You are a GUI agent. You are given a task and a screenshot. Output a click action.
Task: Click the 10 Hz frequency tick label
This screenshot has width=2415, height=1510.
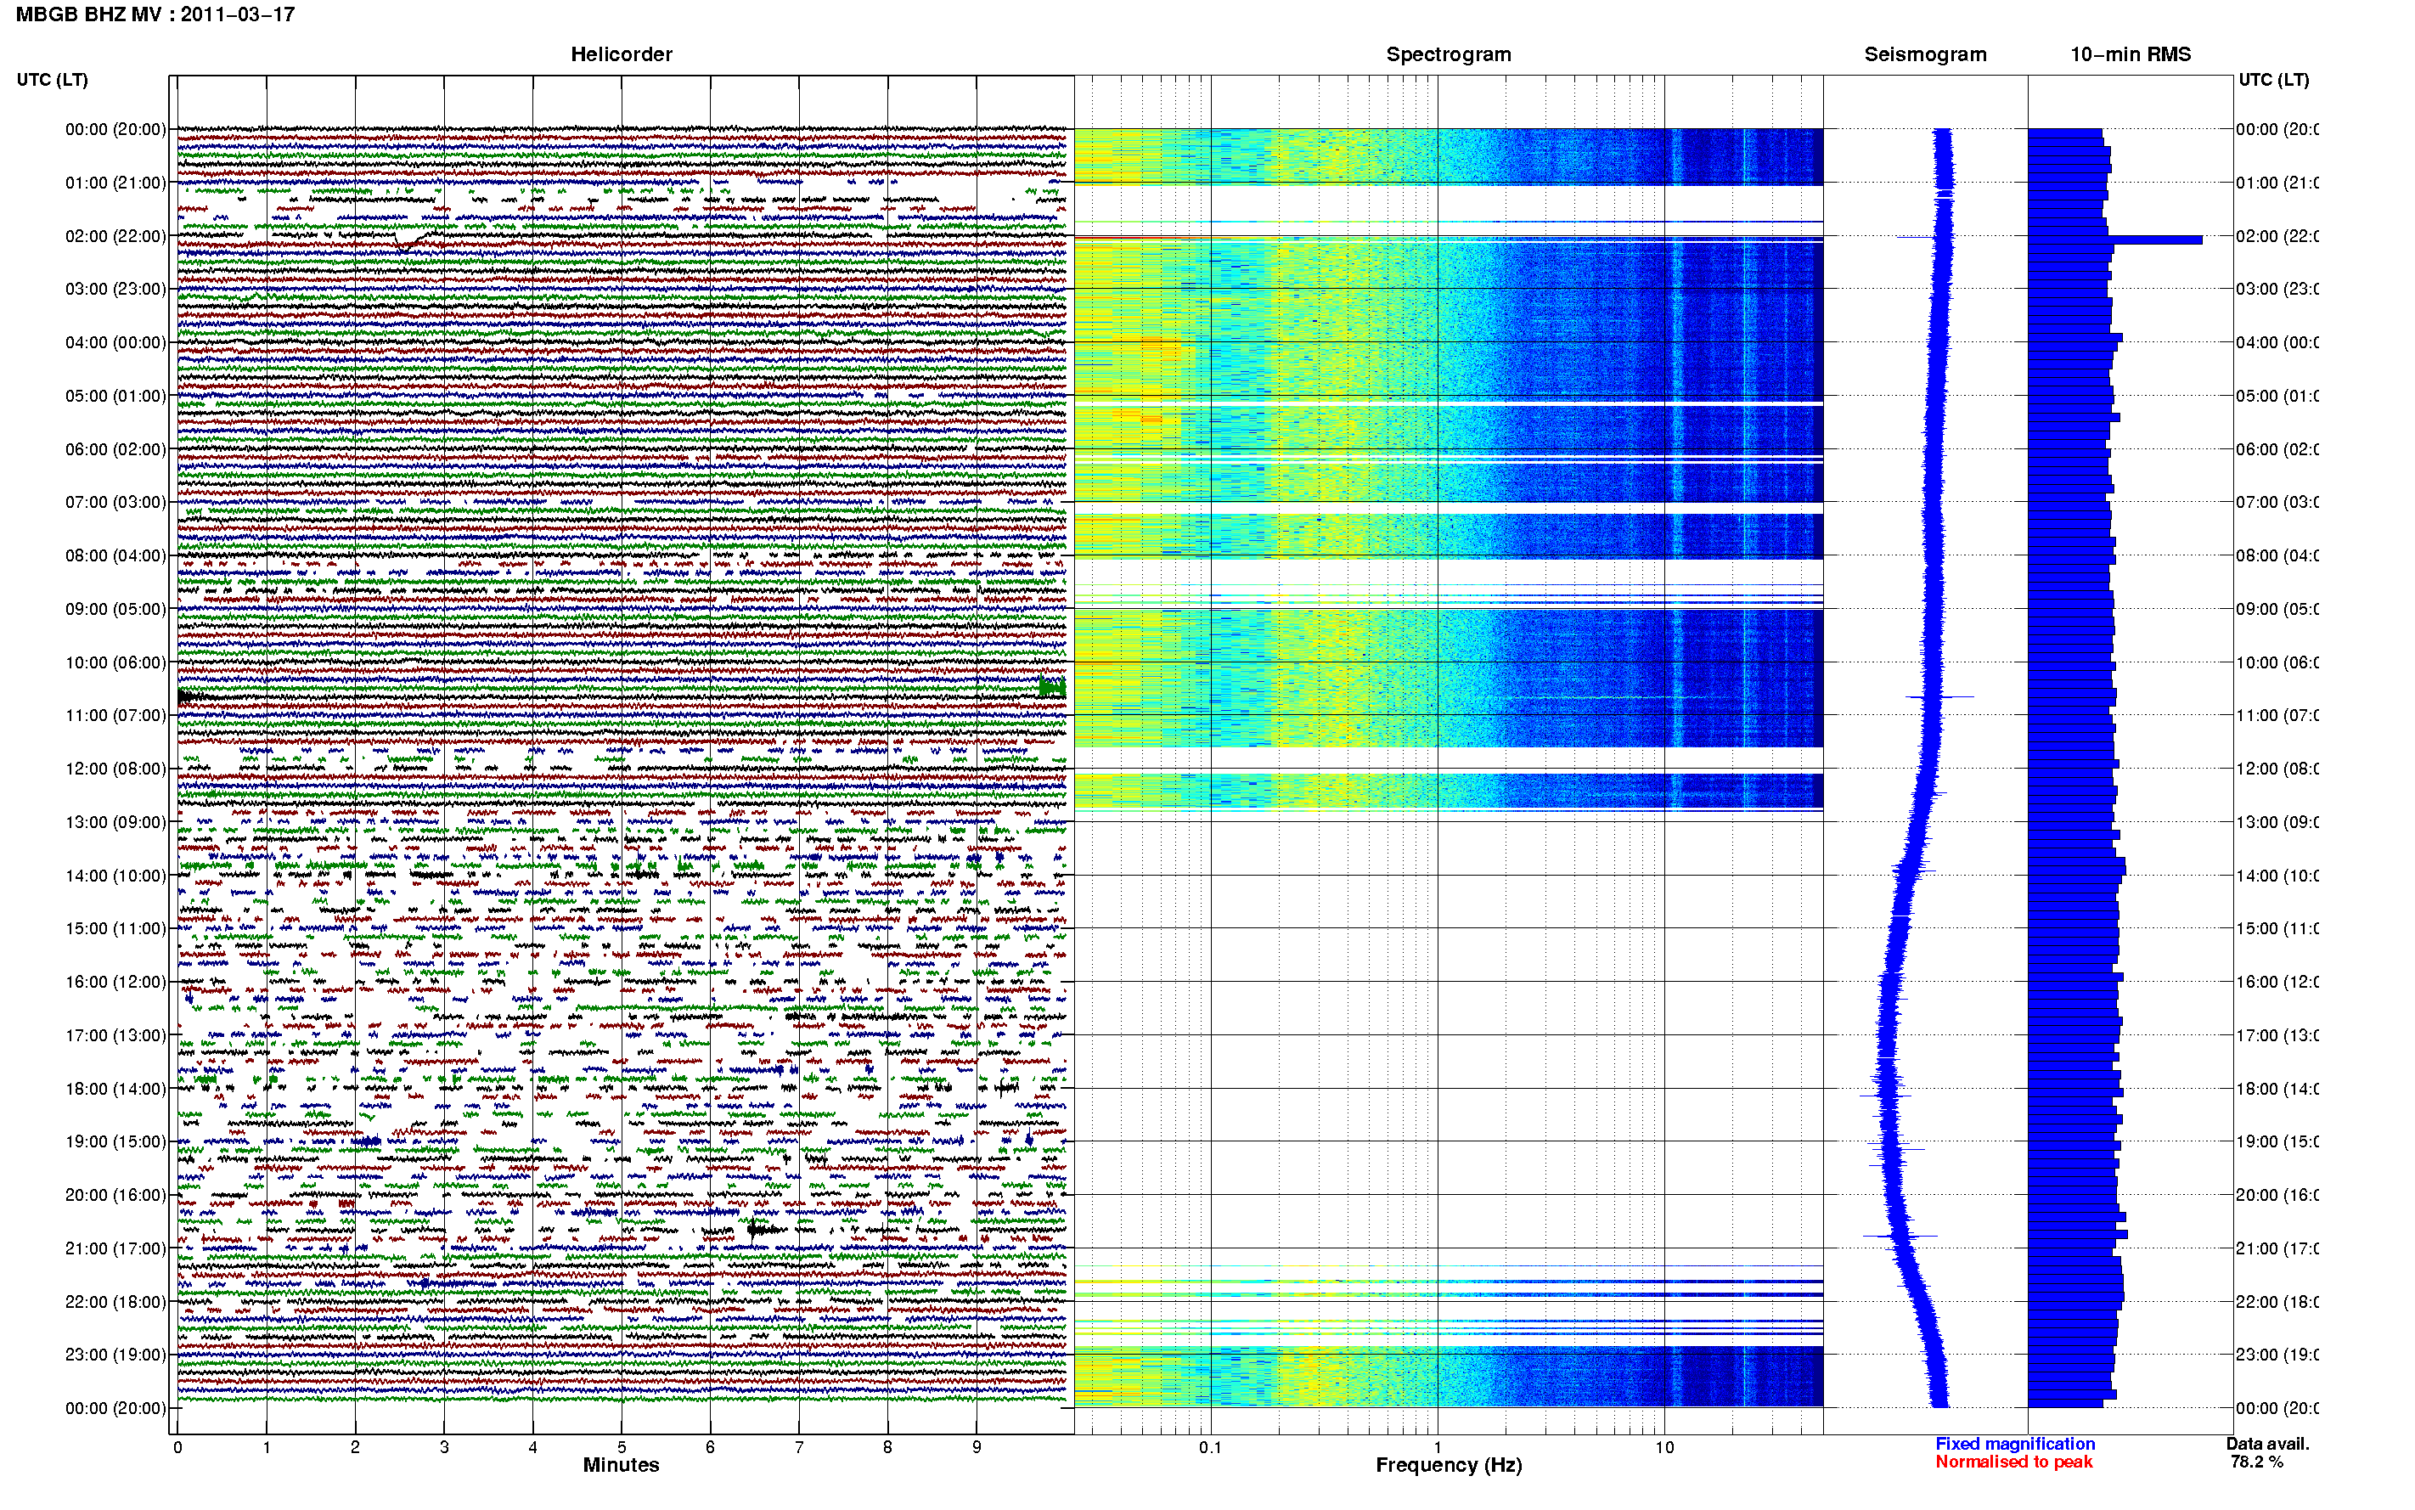[1664, 1448]
